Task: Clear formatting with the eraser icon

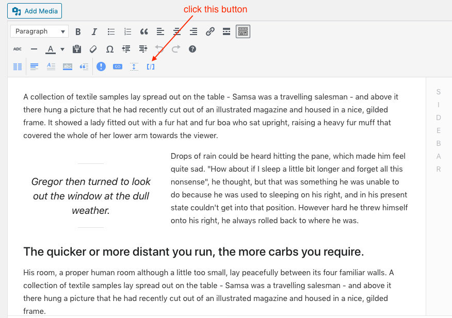Action: (93, 49)
